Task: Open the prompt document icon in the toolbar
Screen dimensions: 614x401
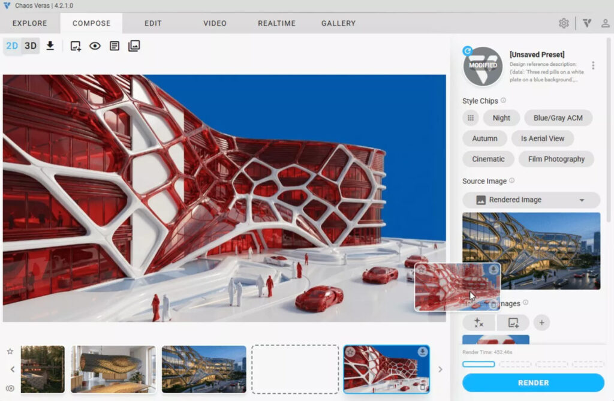Action: 113,46
